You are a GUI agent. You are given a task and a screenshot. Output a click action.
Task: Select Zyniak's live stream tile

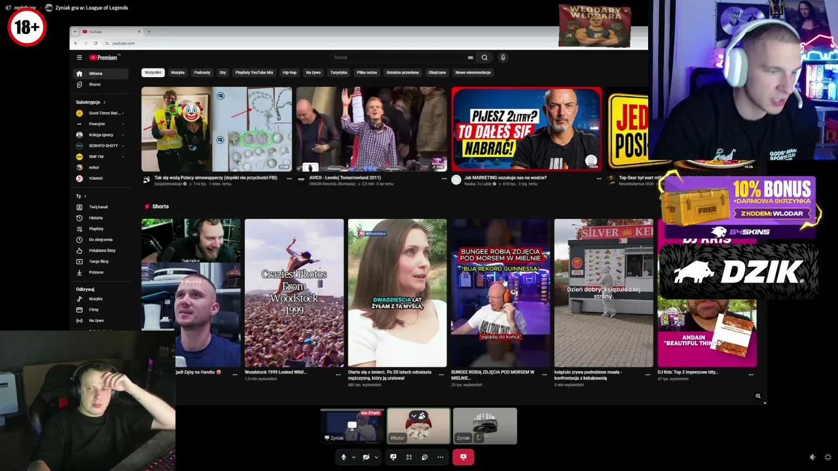pos(352,426)
